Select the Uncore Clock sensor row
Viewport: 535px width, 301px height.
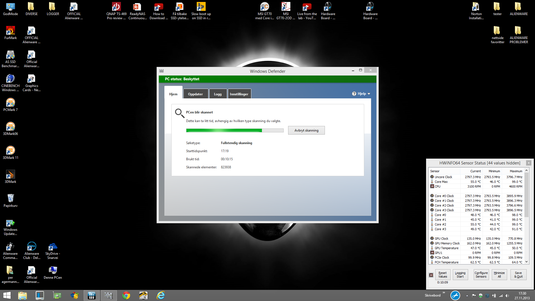[x=476, y=177]
